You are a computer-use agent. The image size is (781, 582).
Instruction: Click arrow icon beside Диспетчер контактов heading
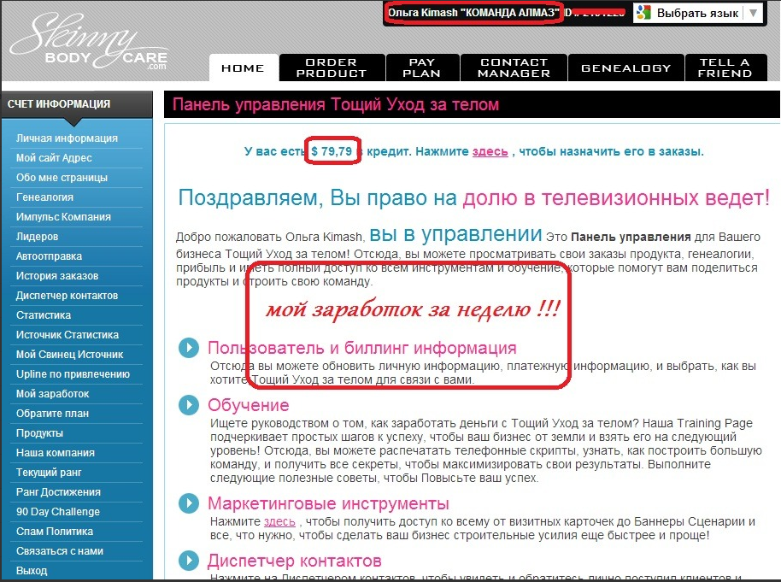coord(189,561)
